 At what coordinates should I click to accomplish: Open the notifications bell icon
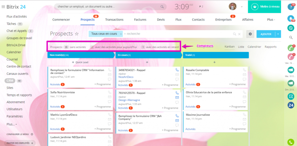coord(291,18)
